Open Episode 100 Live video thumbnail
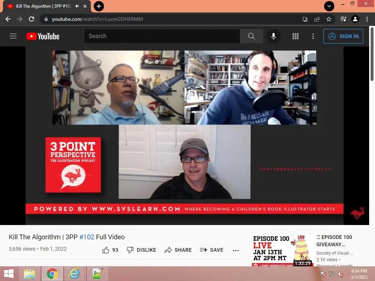The width and height of the screenshot is (375, 281). coord(282,250)
